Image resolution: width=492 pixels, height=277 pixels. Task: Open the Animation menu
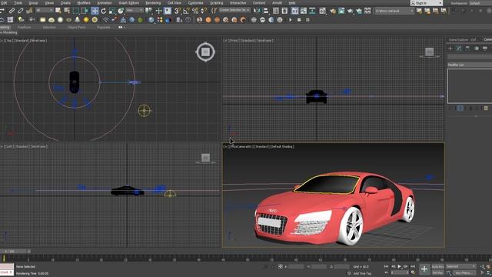pos(105,3)
